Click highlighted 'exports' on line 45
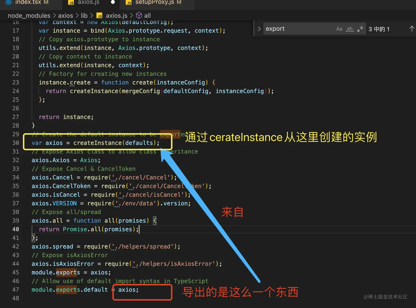The height and width of the screenshot is (308, 416). point(68,272)
